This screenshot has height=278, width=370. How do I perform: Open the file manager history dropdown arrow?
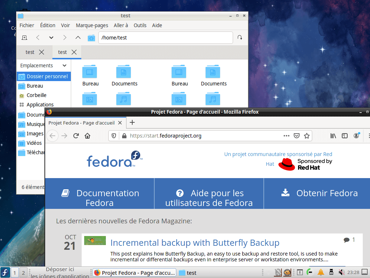coord(51,38)
